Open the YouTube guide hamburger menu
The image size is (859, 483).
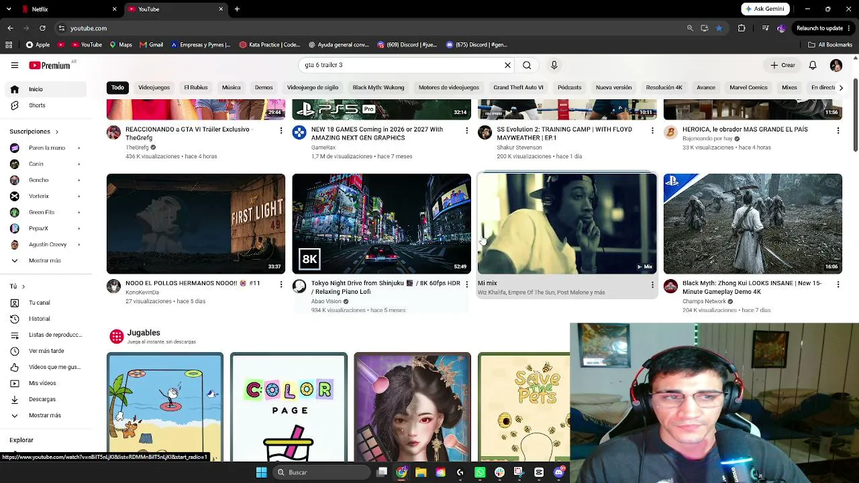point(14,65)
